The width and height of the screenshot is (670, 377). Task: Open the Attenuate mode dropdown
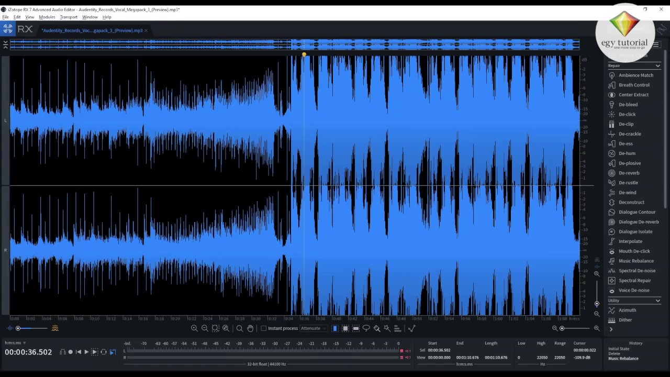(314, 328)
